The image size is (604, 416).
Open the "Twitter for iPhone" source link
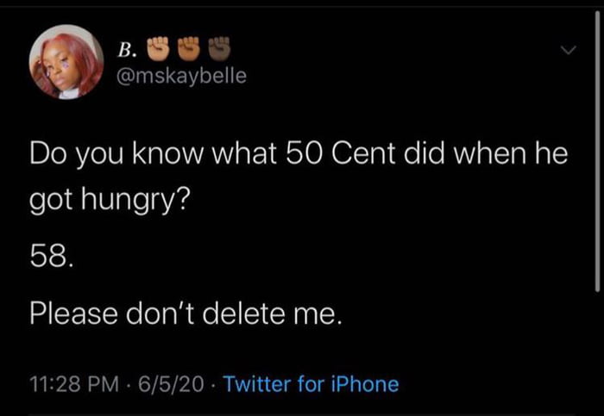coord(311,382)
